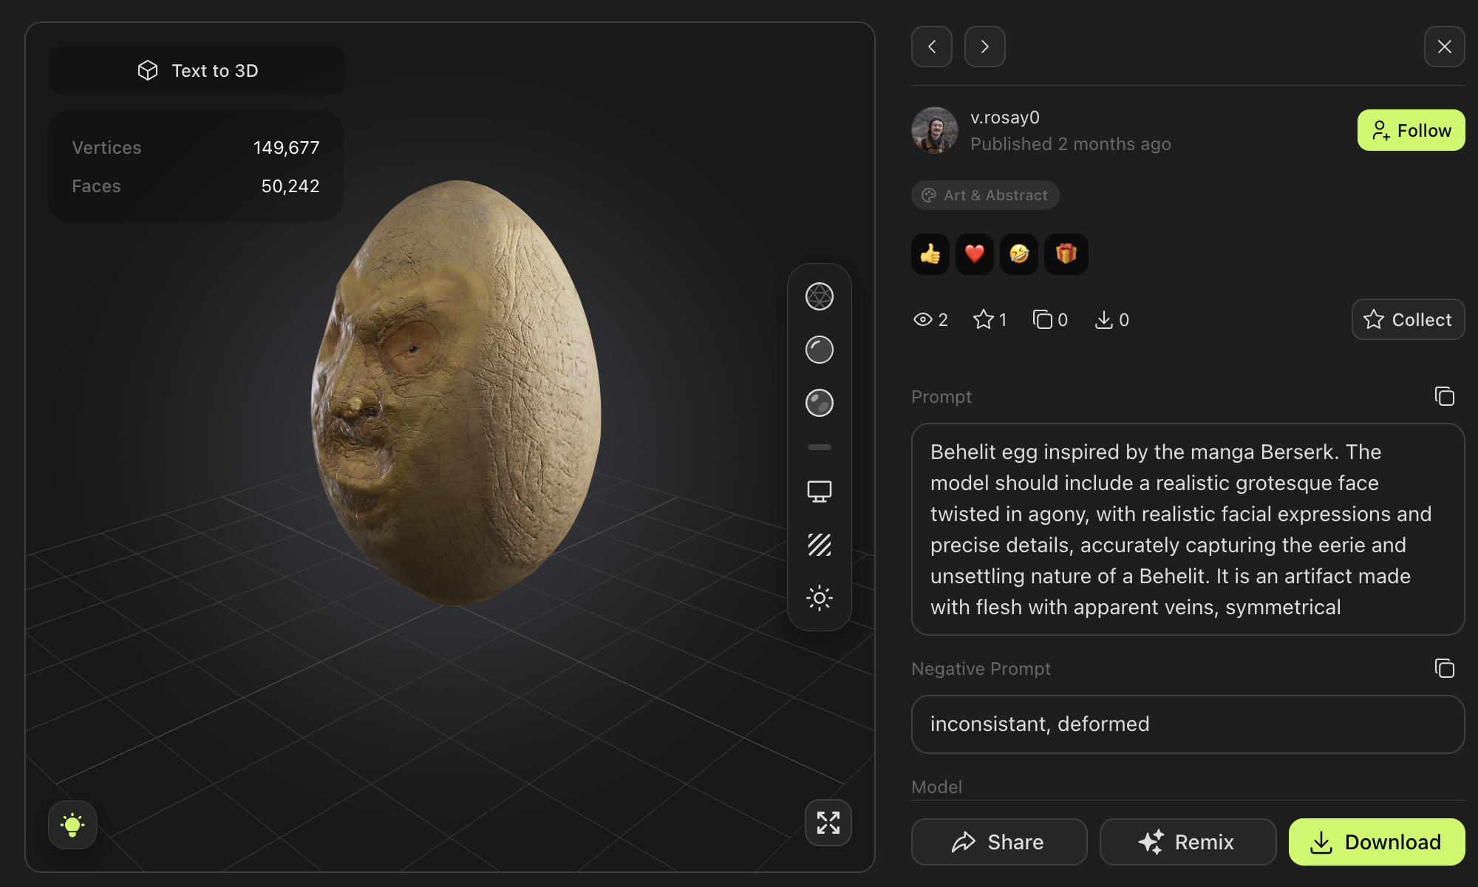Close the model detail panel
Screen dimensions: 1478x887
click(1444, 47)
